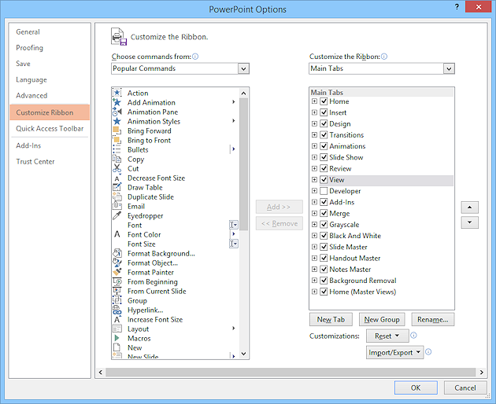Viewport: 496px width, 404px height.
Task: Open the Choose commands from dropdown
Action: point(243,68)
